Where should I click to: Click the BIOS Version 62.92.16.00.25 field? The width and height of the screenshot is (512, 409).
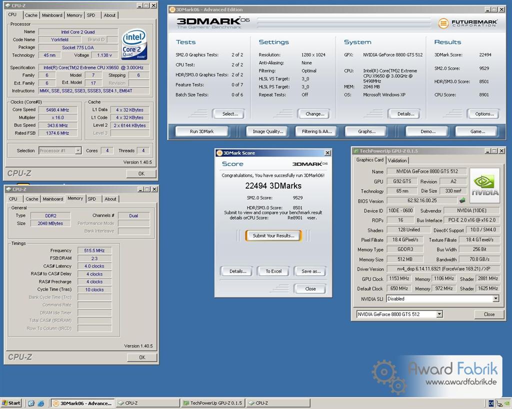422,201
